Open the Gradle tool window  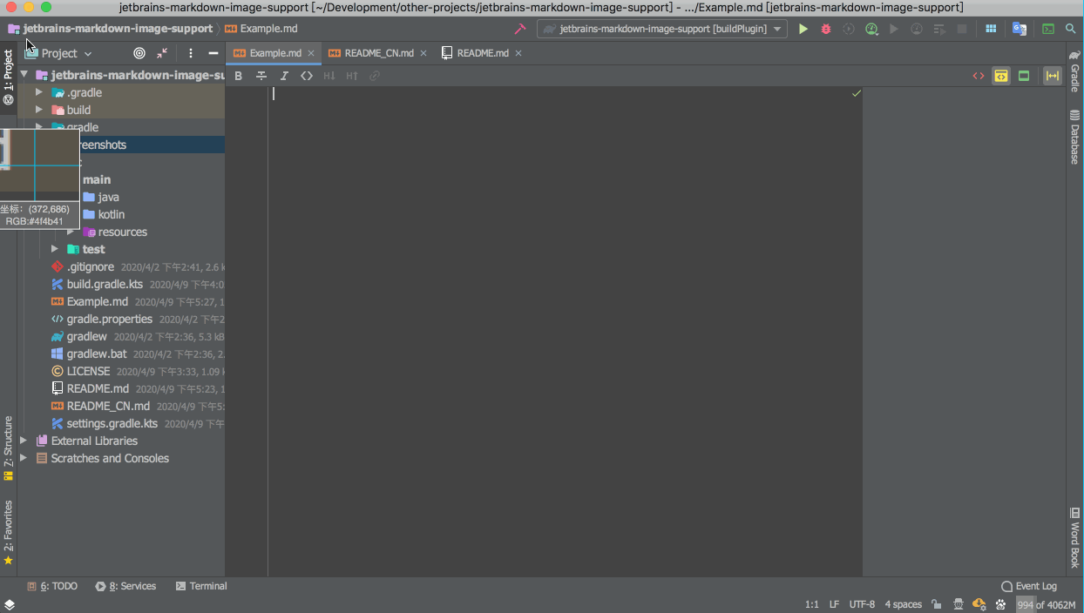point(1074,71)
